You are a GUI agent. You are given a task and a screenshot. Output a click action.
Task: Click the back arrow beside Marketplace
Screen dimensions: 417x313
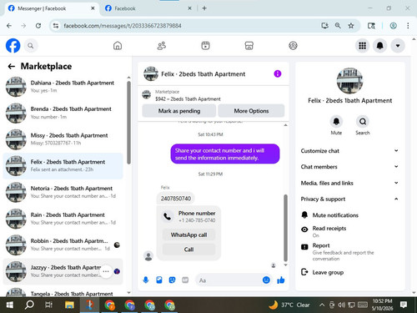(x=12, y=66)
